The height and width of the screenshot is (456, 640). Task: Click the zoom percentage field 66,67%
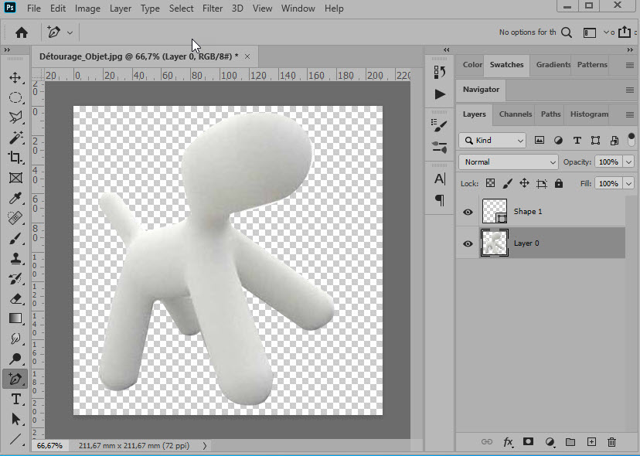49,446
